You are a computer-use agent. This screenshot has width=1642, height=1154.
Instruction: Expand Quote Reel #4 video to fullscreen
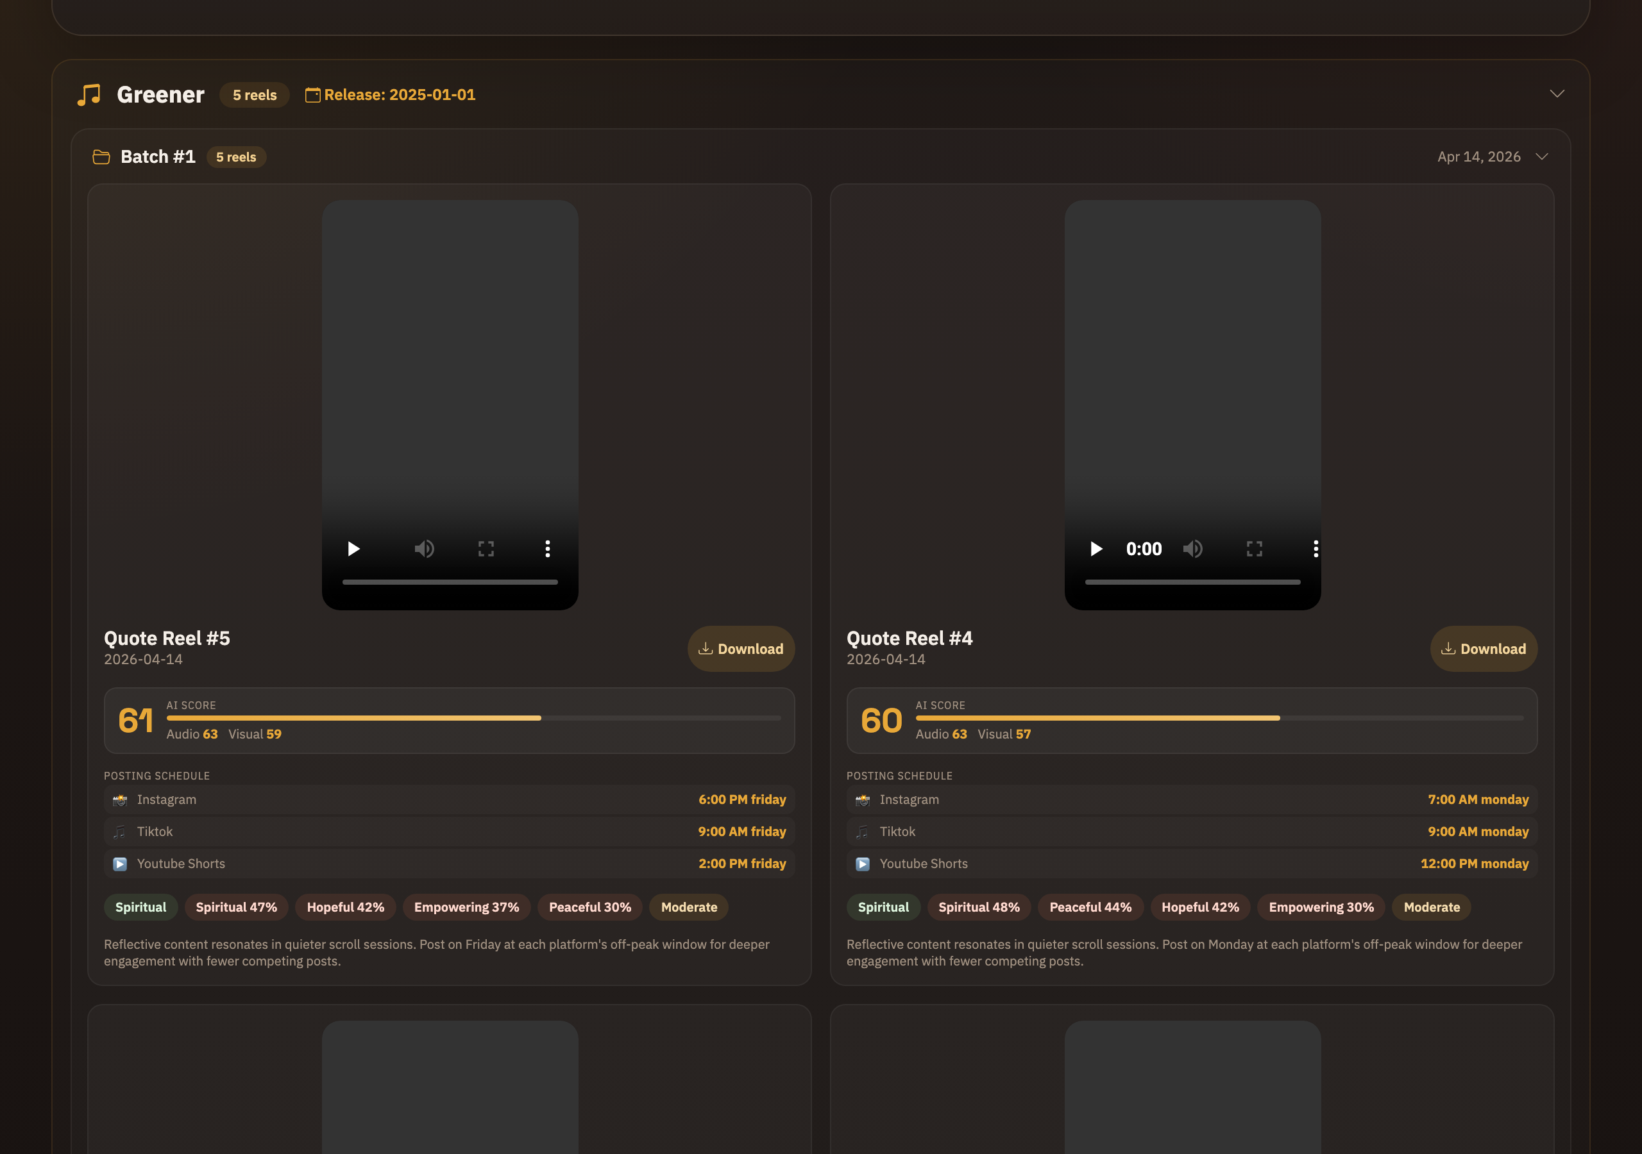1255,548
